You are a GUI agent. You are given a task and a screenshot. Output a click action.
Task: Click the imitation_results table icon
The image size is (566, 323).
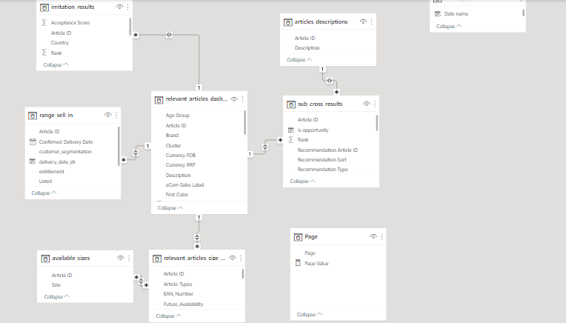pos(44,7)
